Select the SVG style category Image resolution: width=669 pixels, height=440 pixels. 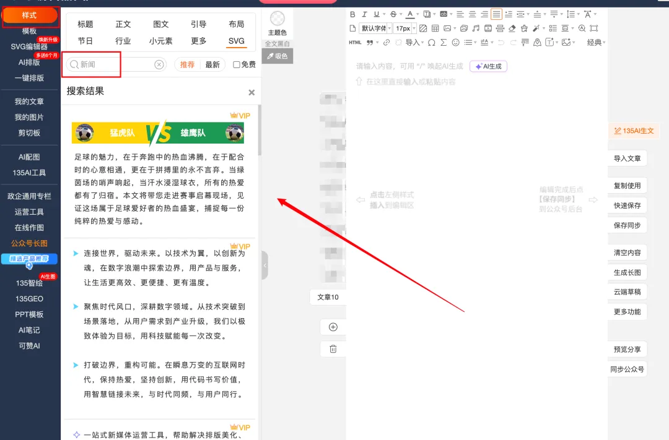tap(237, 41)
